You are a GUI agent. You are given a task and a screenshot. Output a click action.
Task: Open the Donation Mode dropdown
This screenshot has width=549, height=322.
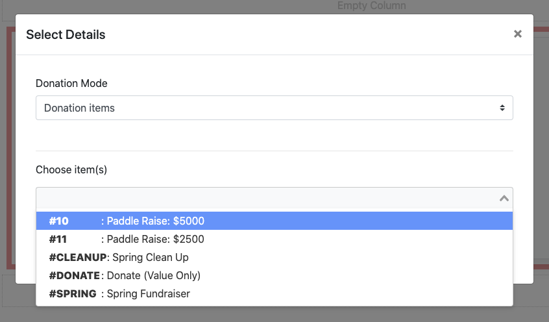coord(274,108)
